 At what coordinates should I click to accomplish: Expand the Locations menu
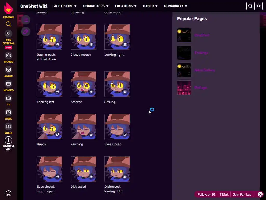tap(126, 6)
